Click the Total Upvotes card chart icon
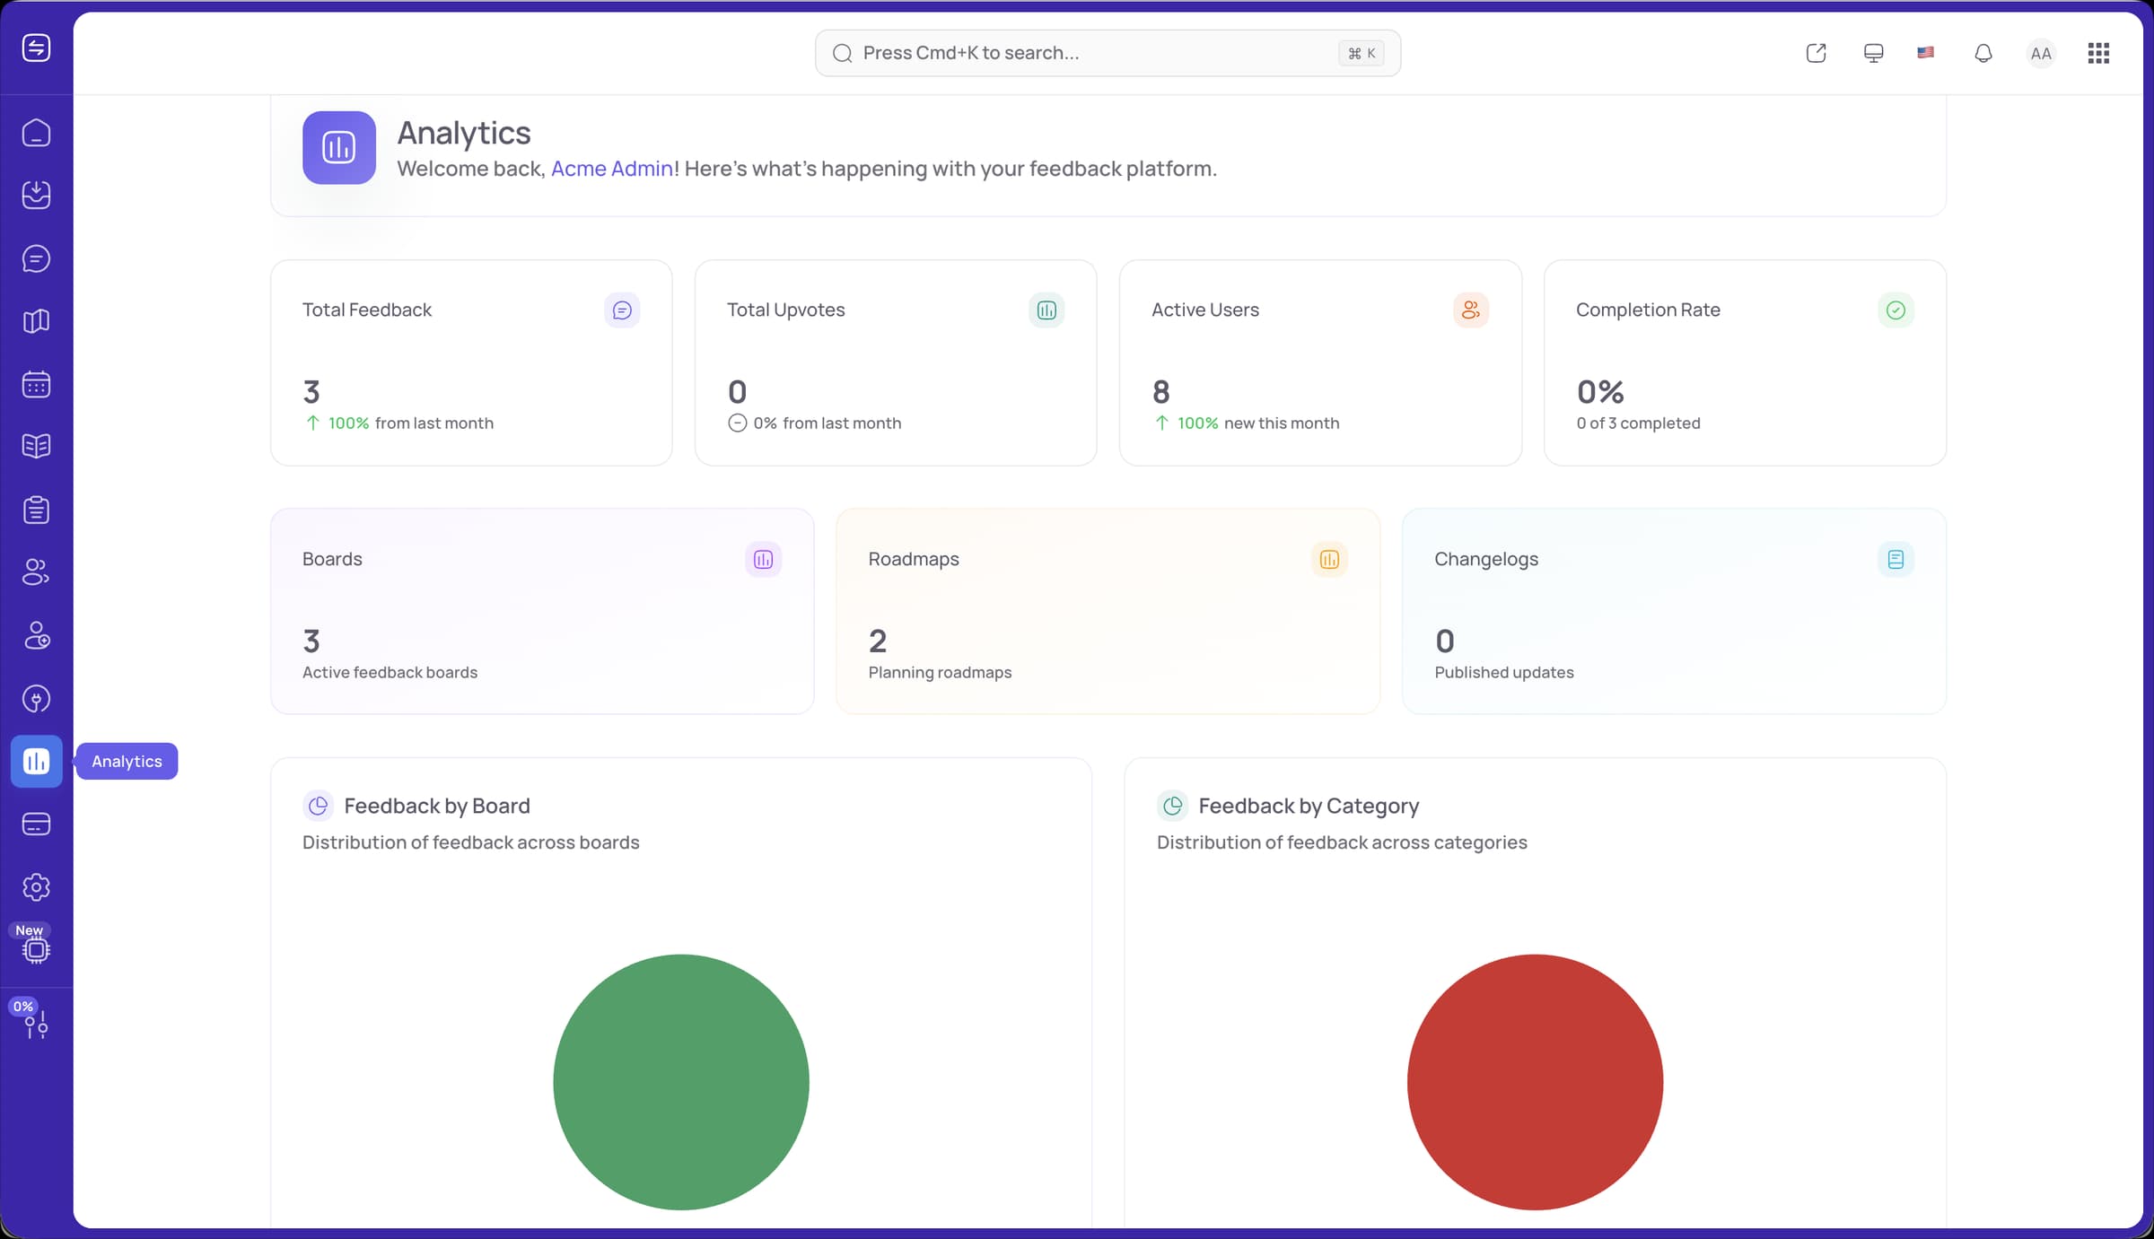The height and width of the screenshot is (1239, 2154). [x=1046, y=310]
